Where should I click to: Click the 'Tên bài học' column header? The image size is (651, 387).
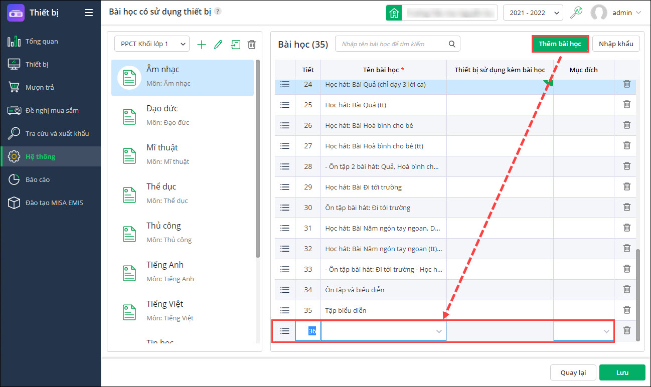point(384,70)
